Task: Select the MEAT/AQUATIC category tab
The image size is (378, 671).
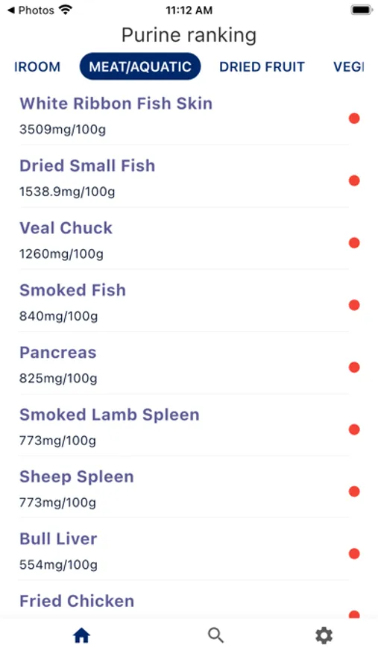Action: click(140, 67)
